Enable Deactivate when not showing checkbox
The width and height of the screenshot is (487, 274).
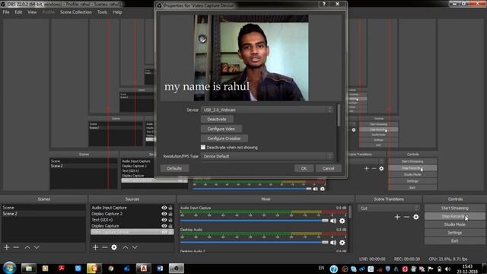click(x=203, y=147)
